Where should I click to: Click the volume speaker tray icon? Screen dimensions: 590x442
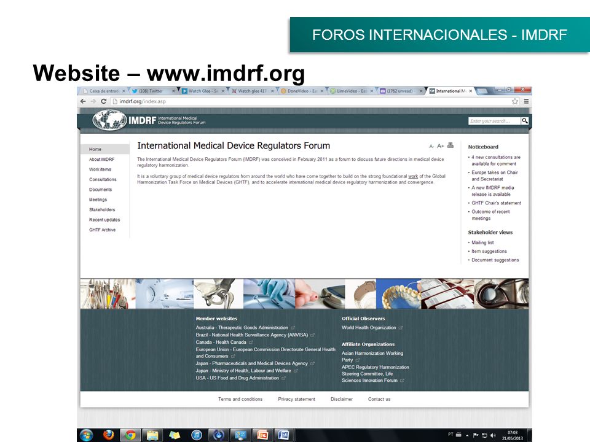pyautogui.click(x=493, y=435)
